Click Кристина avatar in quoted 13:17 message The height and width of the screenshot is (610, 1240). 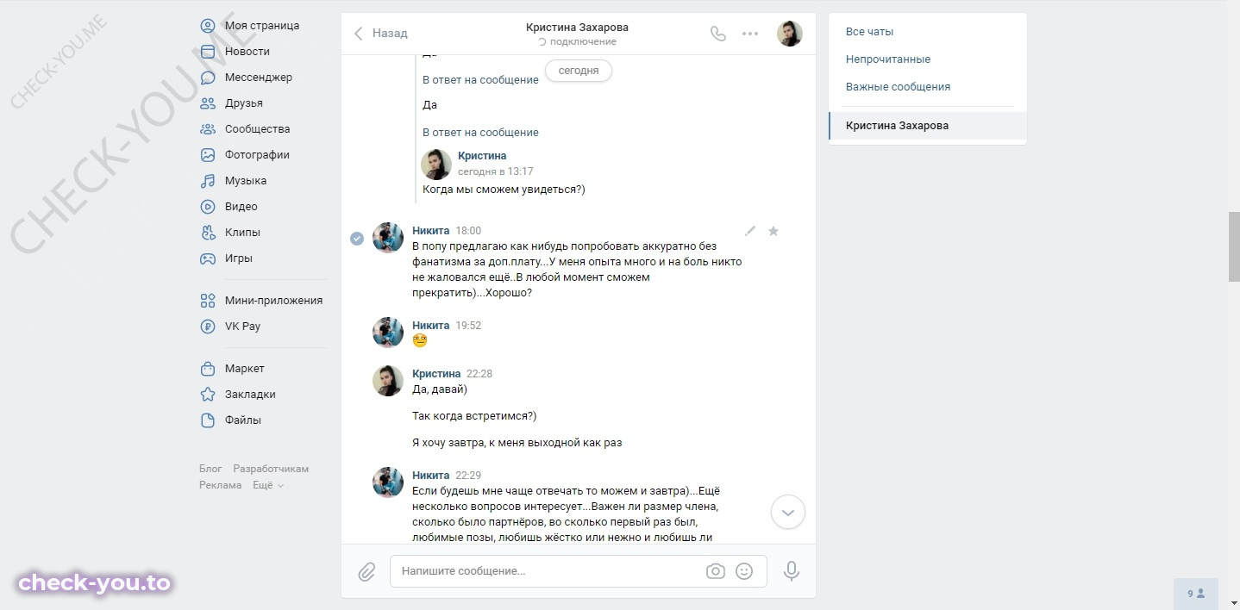pyautogui.click(x=436, y=164)
